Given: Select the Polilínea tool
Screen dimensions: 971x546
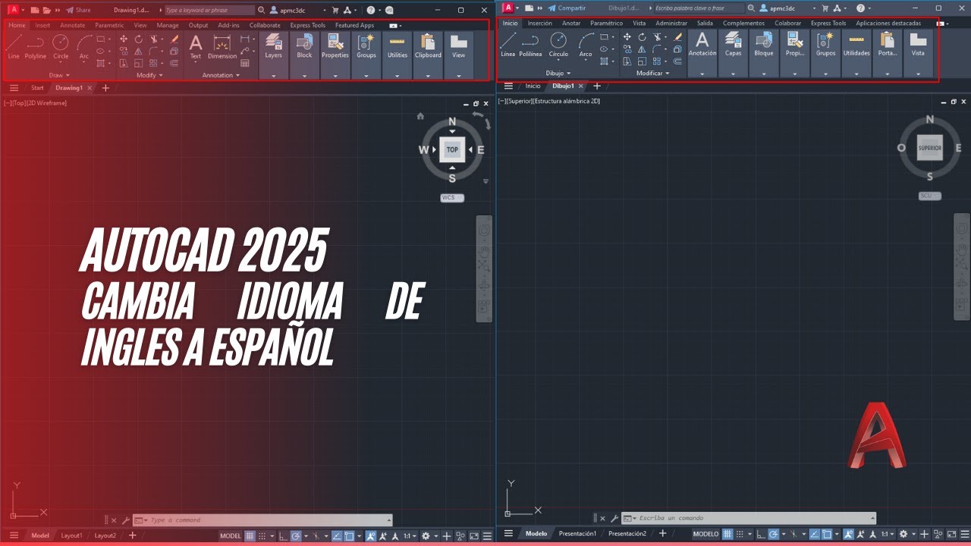Looking at the screenshot, I should 530,45.
